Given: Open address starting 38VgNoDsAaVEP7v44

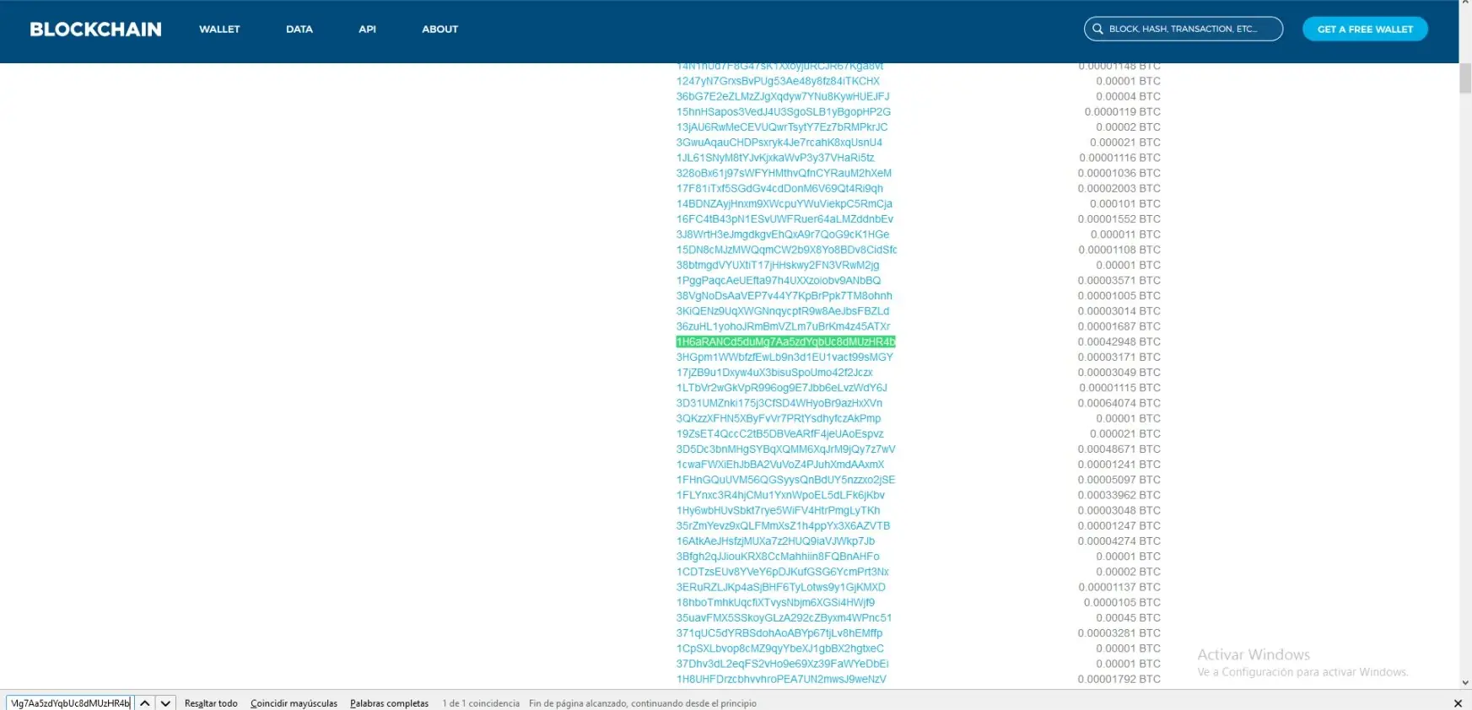Looking at the screenshot, I should 784,295.
